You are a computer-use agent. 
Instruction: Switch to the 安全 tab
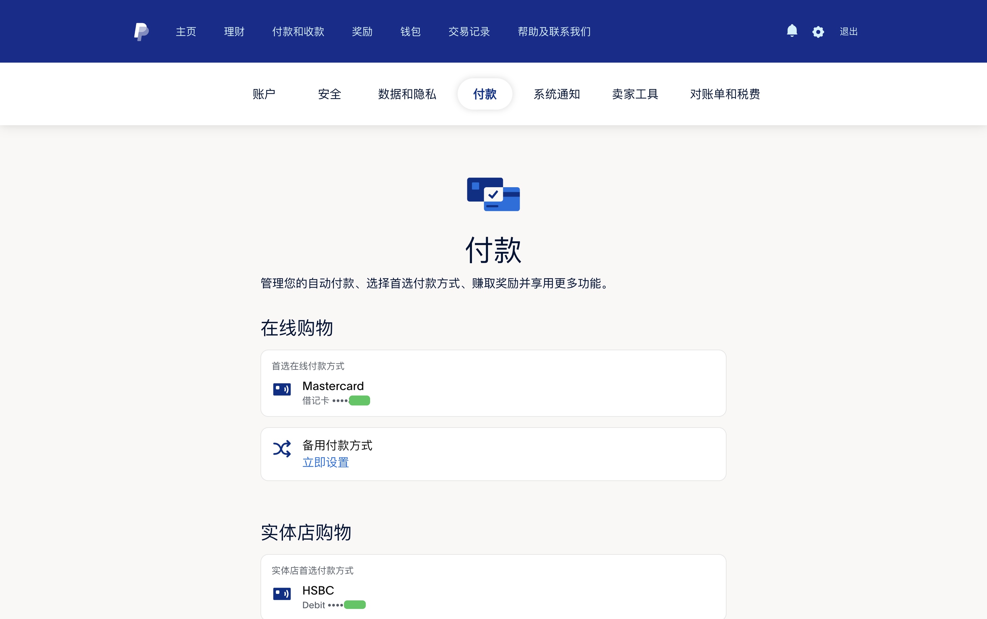coord(329,94)
